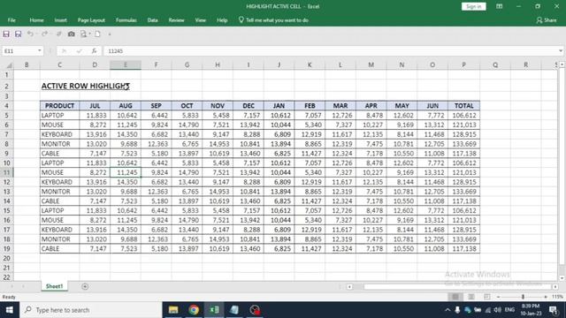Switch to the Home tab
This screenshot has width=566, height=318.
(36, 20)
